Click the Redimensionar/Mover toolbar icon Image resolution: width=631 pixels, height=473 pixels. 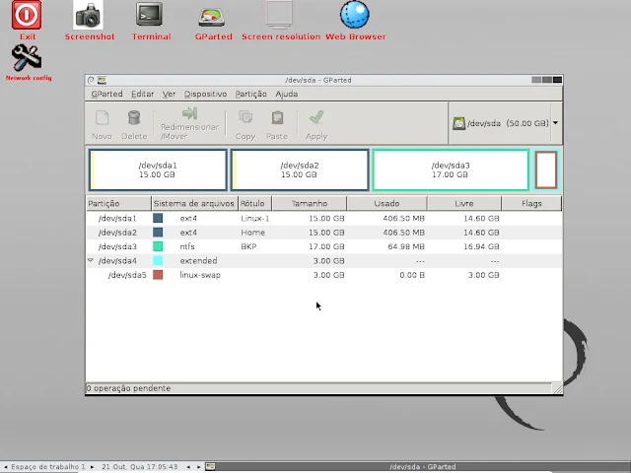pyautogui.click(x=189, y=113)
